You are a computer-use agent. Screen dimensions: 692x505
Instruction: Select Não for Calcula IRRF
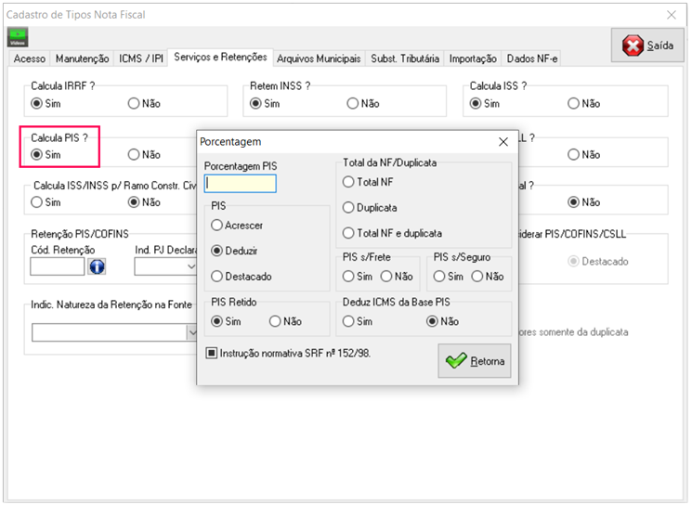click(133, 104)
